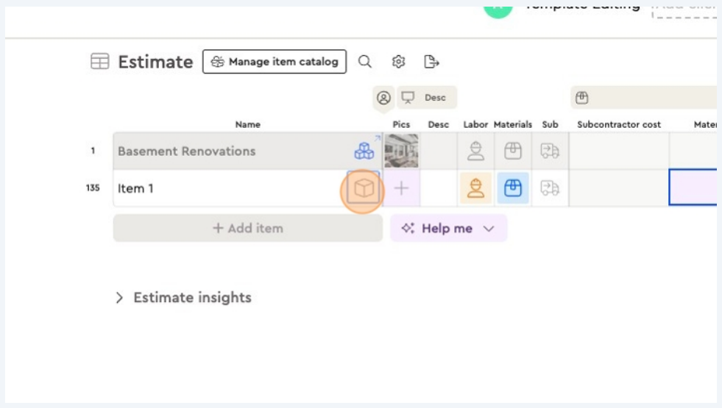The height and width of the screenshot is (408, 722).
Task: Toggle Labor for Item 1
Action: click(x=476, y=189)
